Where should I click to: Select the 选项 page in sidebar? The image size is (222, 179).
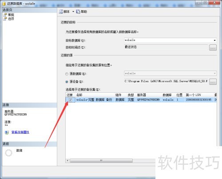(11, 19)
